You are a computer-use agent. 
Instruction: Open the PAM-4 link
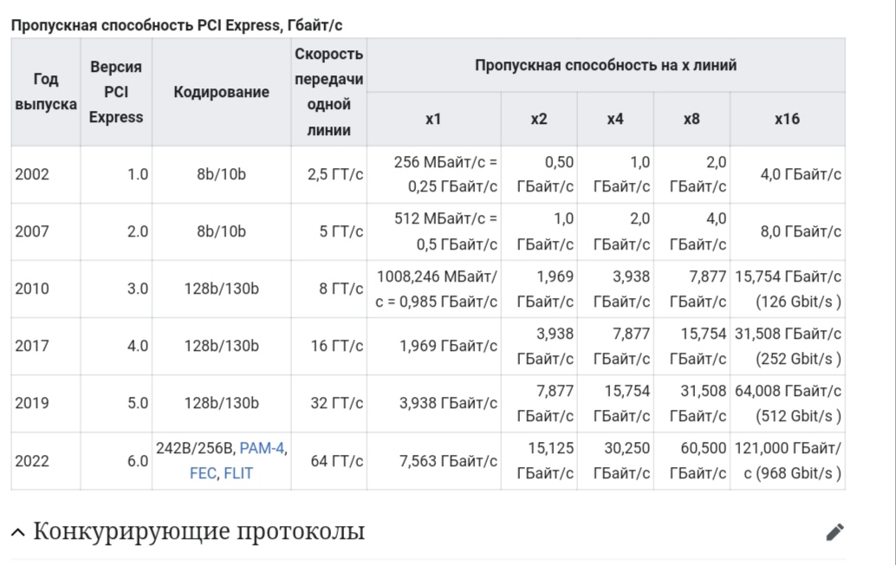(262, 449)
